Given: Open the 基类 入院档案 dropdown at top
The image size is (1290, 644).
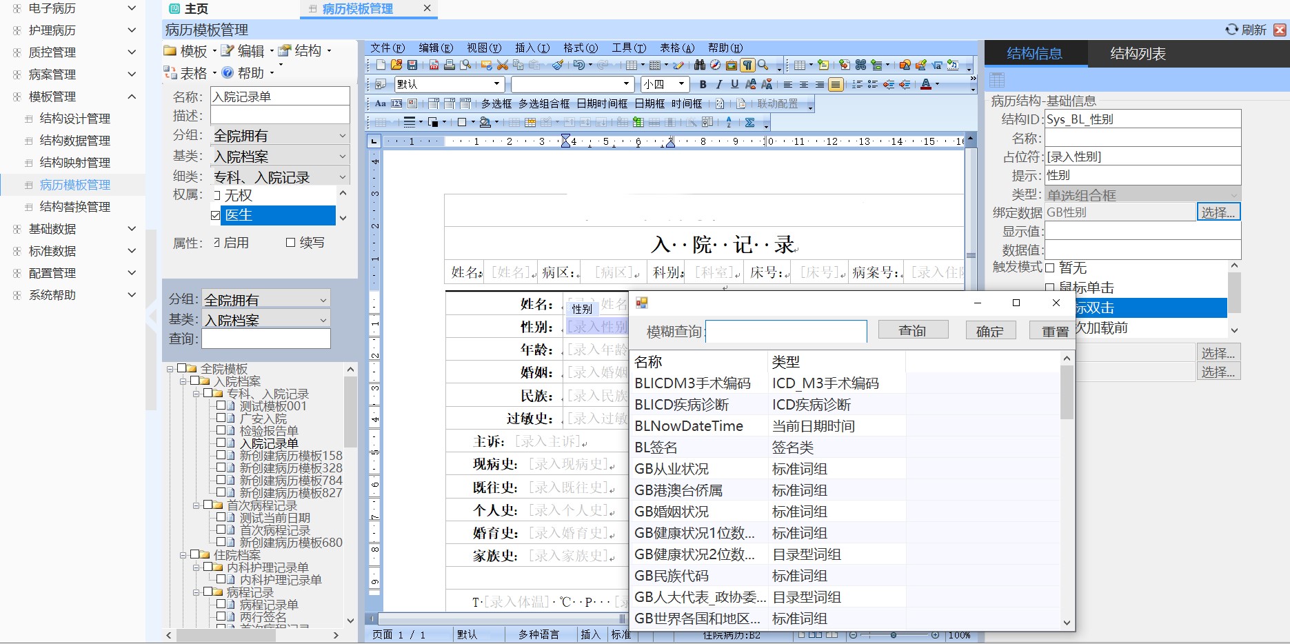Looking at the screenshot, I should (x=280, y=157).
